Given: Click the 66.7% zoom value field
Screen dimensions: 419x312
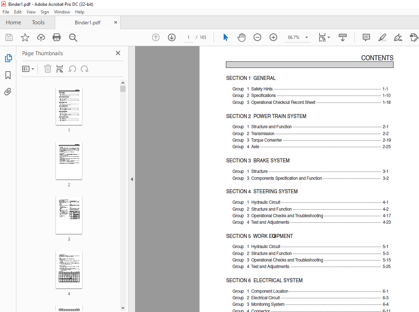Looking at the screenshot, I should [294, 37].
